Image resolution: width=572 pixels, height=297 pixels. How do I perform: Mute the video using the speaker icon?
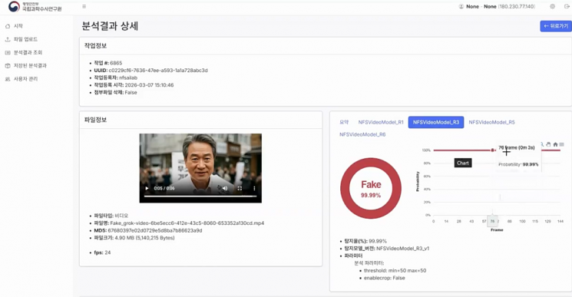[x=225, y=188]
